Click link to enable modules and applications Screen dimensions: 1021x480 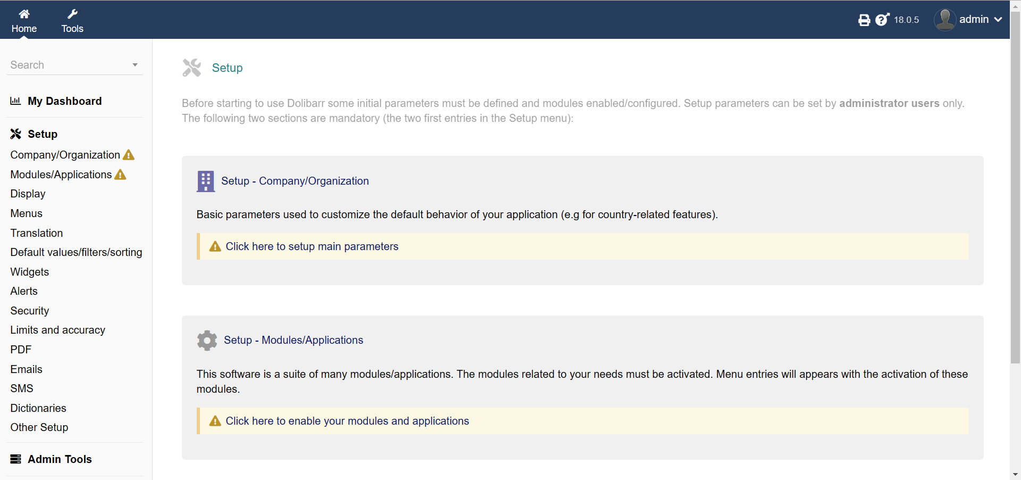[x=347, y=421]
